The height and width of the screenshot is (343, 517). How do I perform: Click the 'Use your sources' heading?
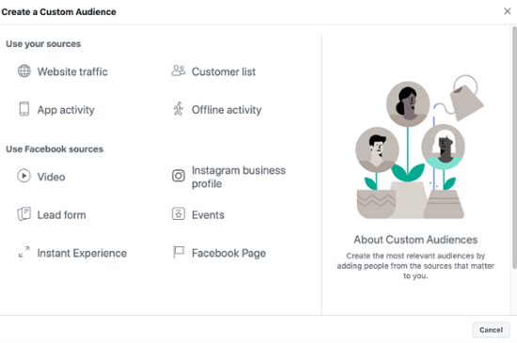pos(43,44)
